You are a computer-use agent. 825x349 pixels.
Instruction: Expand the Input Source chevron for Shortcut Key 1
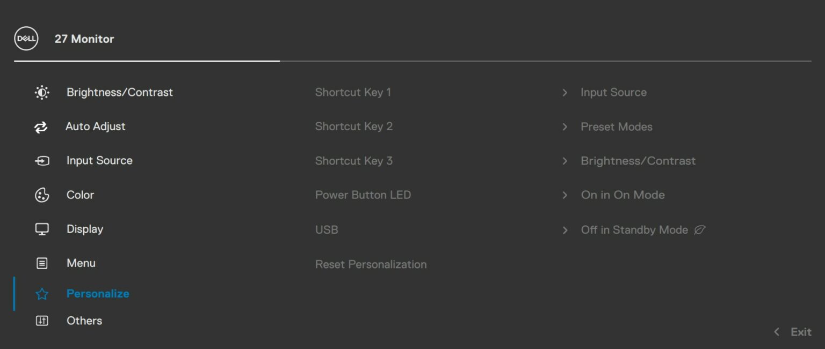[x=565, y=93]
